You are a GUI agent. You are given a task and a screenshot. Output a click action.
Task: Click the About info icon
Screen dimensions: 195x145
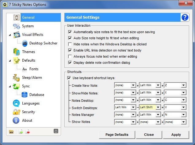tap(16, 120)
